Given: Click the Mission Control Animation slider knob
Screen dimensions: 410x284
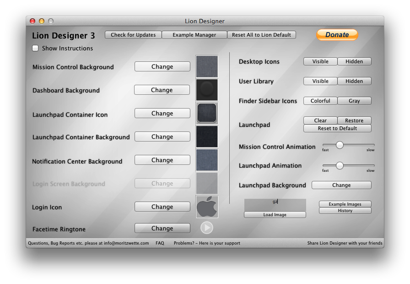Looking at the screenshot, I should 340,145.
